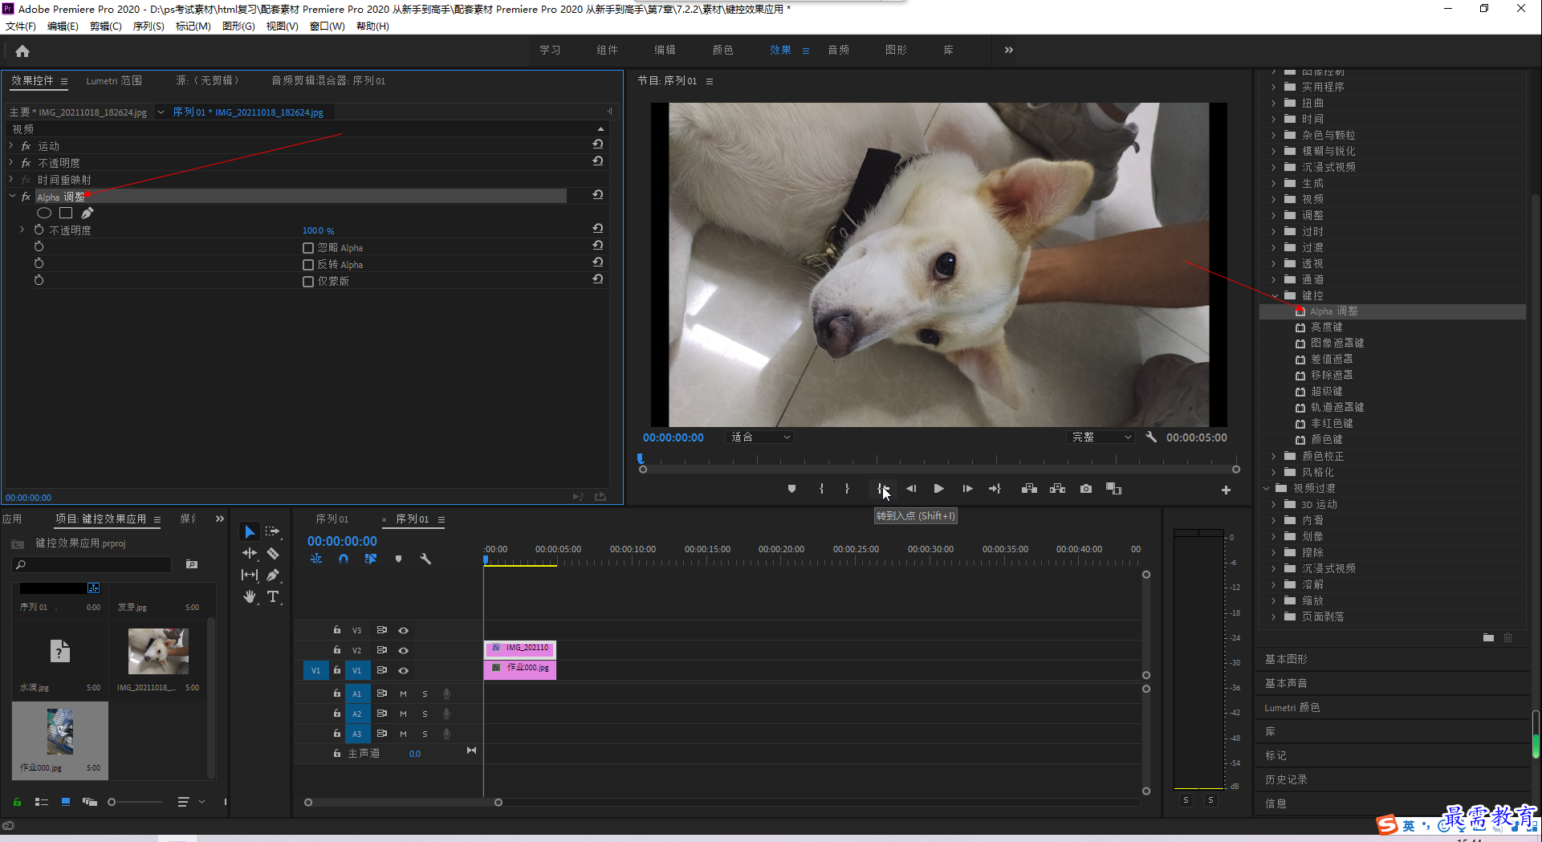The width and height of the screenshot is (1542, 842).
Task: Click the Lift button
Action: pyautogui.click(x=1029, y=489)
